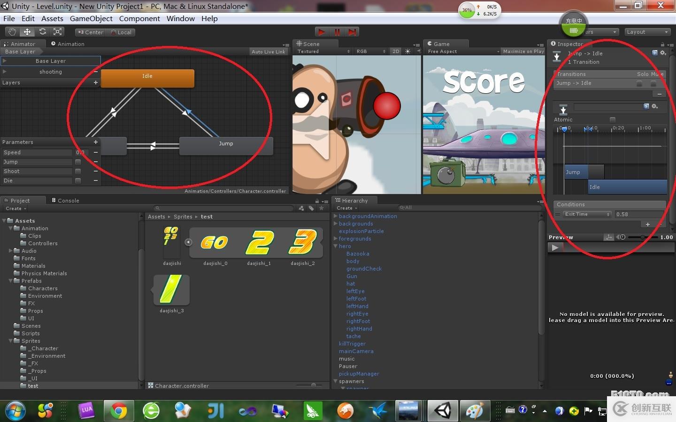Select the shooting layer
Viewport: 676px width, 422px height.
coord(50,72)
